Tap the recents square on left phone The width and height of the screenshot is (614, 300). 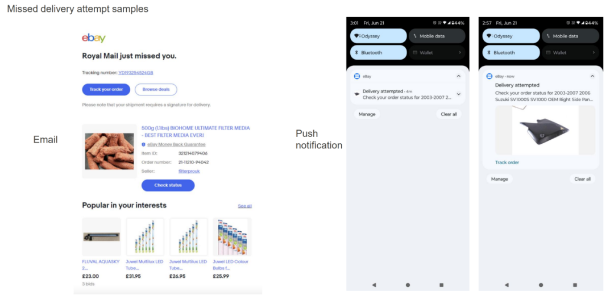(x=441, y=285)
